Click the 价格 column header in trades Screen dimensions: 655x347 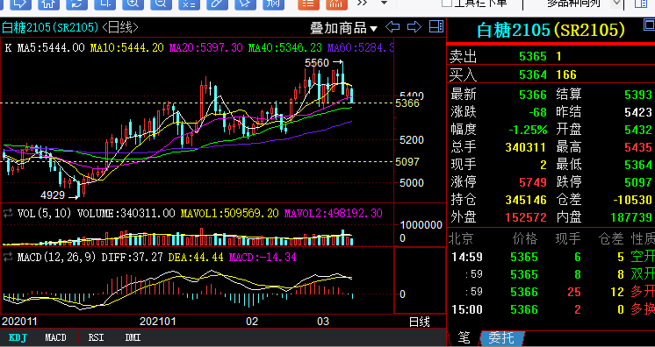pyautogui.click(x=525, y=238)
